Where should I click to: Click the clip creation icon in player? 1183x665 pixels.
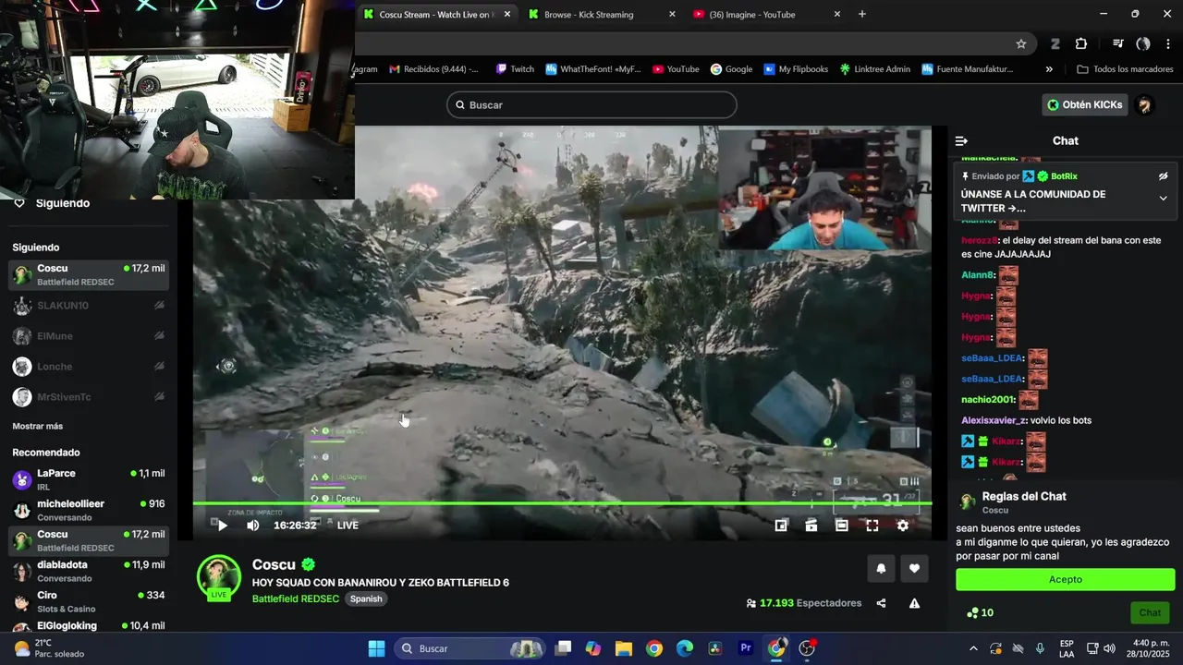pyautogui.click(x=811, y=526)
